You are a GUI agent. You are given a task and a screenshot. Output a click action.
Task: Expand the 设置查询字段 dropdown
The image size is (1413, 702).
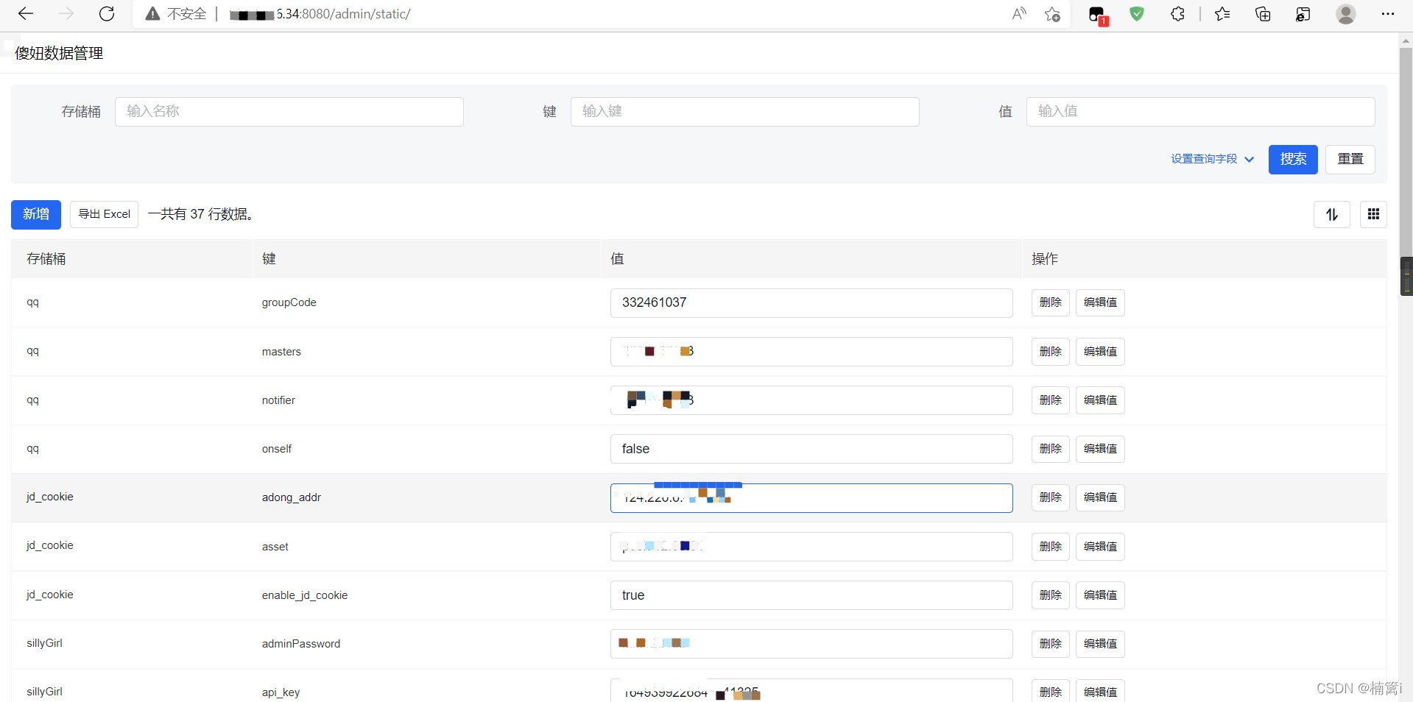click(x=1211, y=159)
